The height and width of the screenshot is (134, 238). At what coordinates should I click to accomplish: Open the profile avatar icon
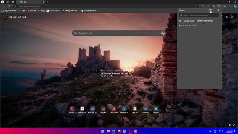click(3, 2)
